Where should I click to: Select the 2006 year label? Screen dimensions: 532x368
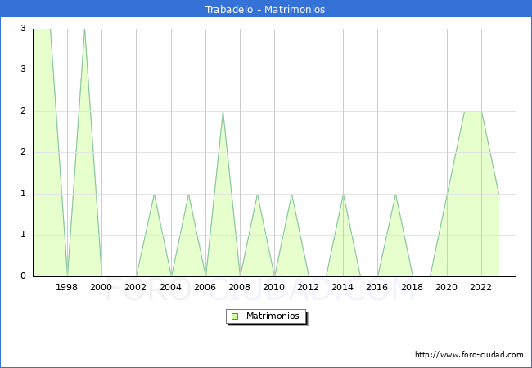pos(205,287)
